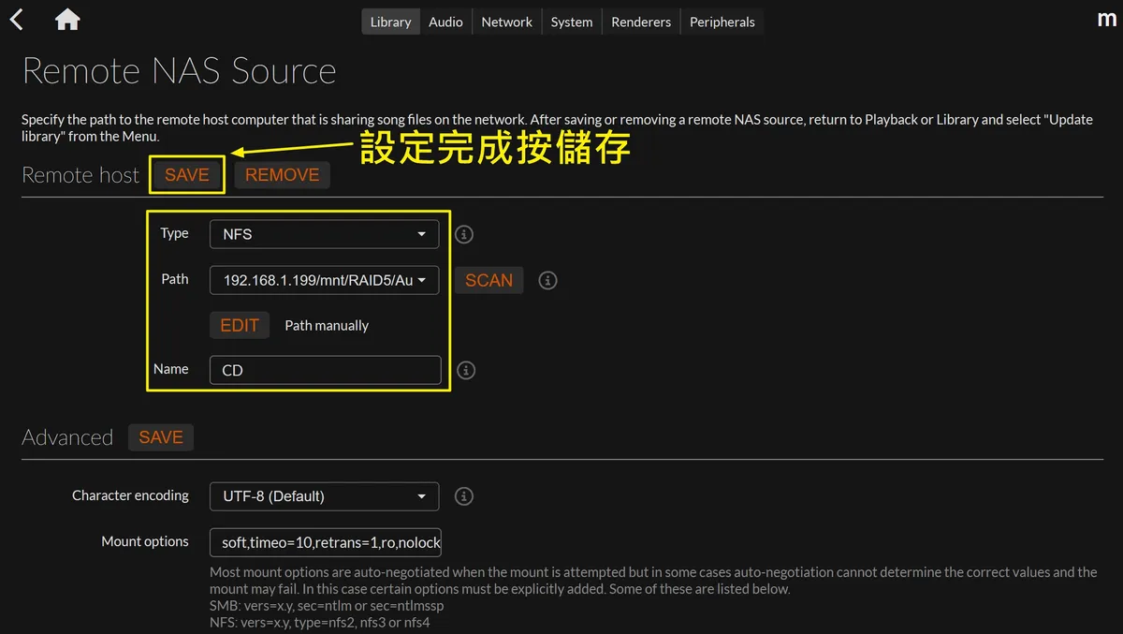Click the 'NFS: vers=x.y' help line
The width and height of the screenshot is (1123, 634).
pyautogui.click(x=320, y=622)
